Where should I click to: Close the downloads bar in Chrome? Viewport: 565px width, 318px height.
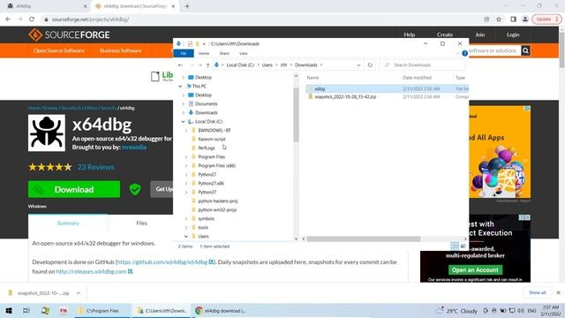pos(558,292)
